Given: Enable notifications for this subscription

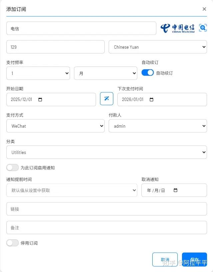Looking at the screenshot, I should [12, 167].
